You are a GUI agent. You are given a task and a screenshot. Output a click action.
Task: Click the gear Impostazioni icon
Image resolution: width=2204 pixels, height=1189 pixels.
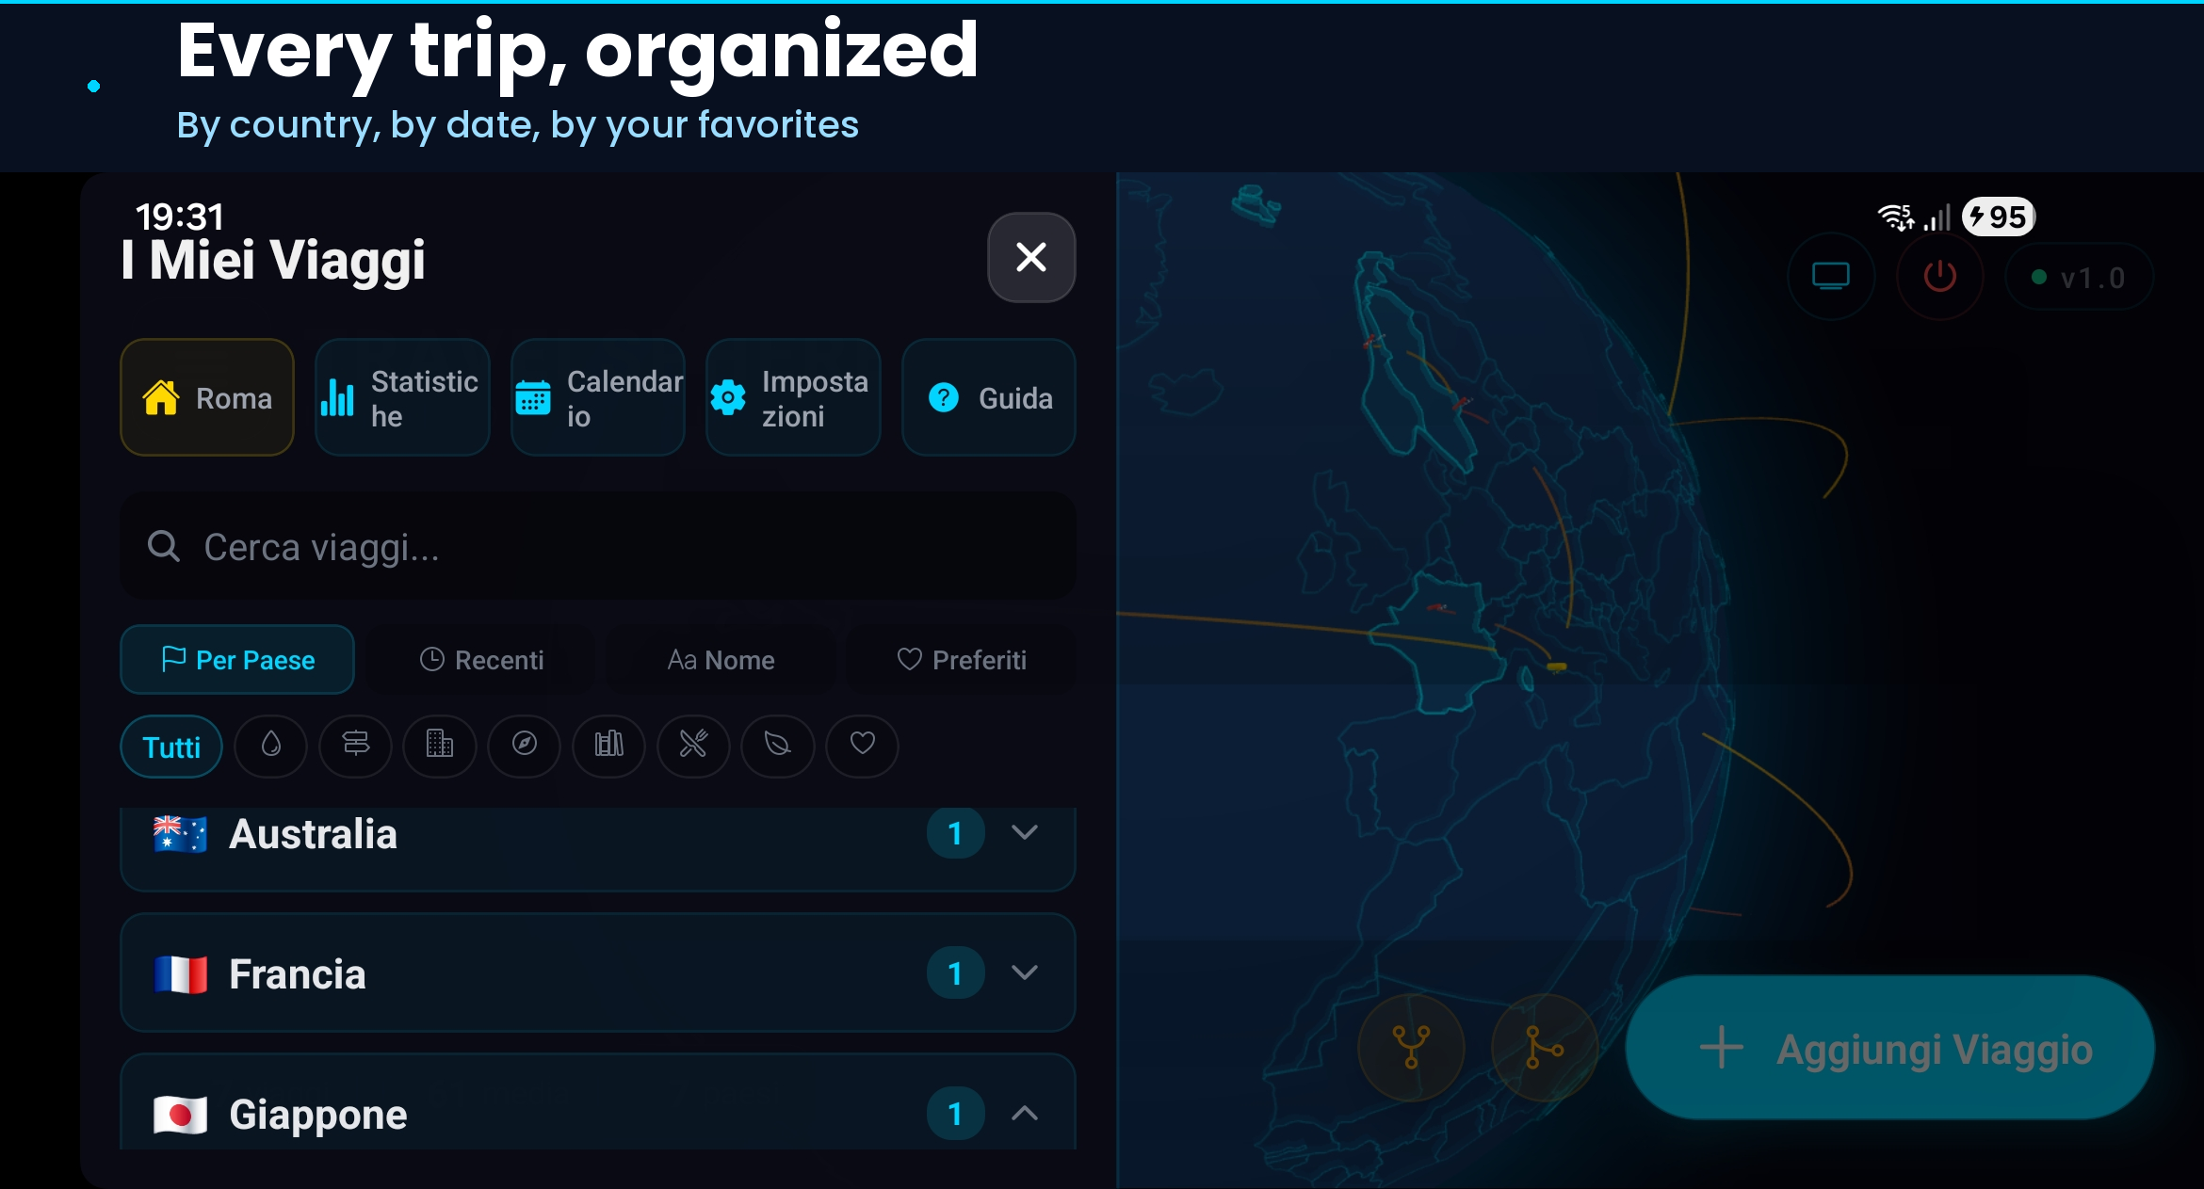pos(728,397)
